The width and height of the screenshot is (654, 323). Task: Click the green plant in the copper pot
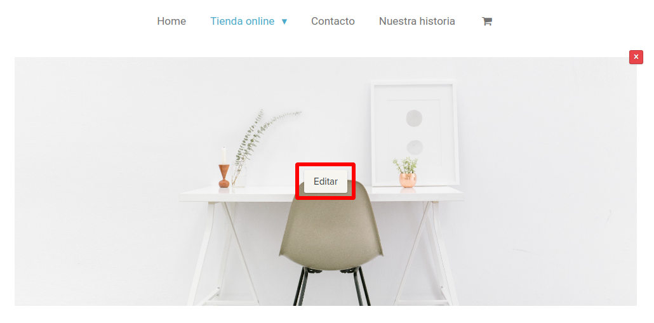(x=405, y=166)
